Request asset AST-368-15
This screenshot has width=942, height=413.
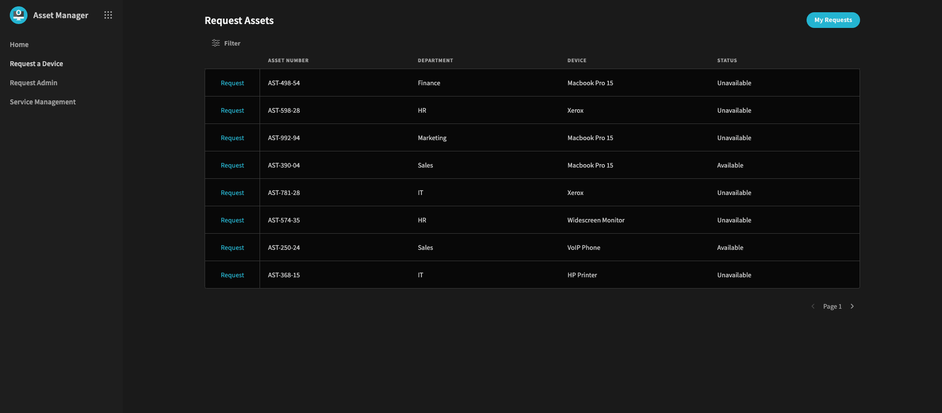(232, 275)
